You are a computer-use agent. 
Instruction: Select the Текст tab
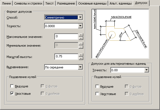pos(50,3)
